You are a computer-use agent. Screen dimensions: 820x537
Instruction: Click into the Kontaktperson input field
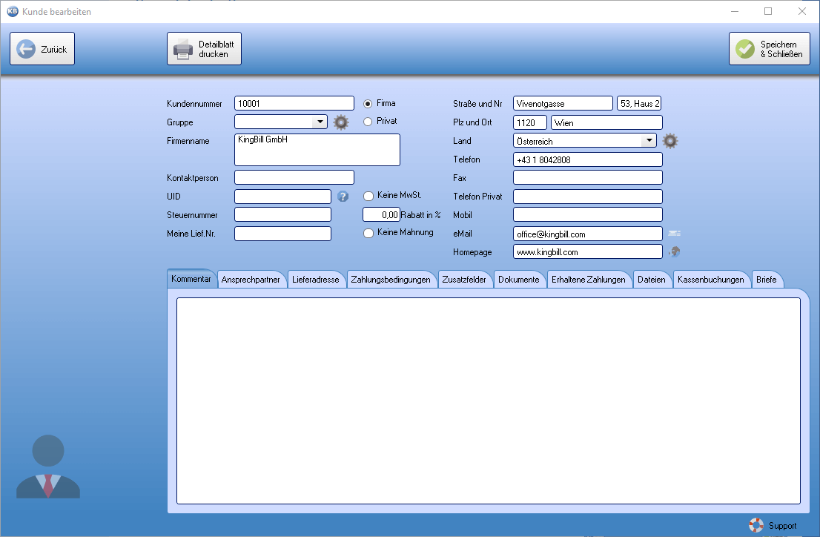click(294, 177)
